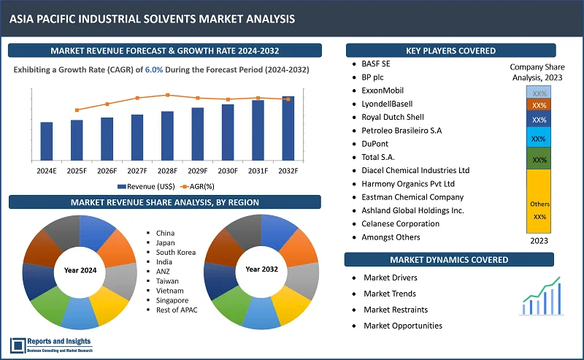Click the 2030F axis label

pyautogui.click(x=228, y=171)
